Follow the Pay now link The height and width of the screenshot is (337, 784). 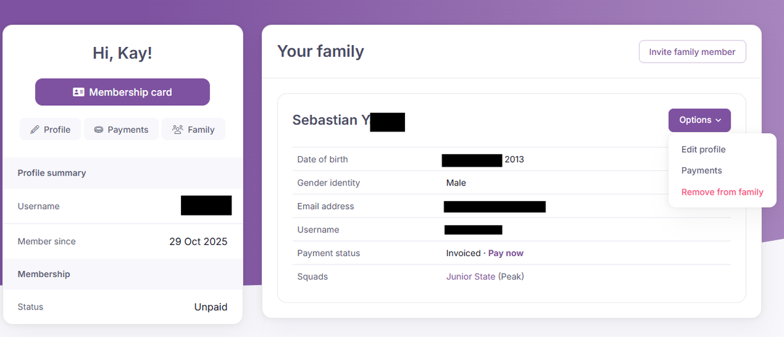(x=506, y=253)
